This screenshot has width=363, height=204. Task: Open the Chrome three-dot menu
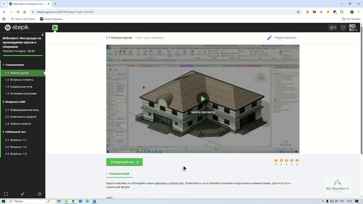click(359, 12)
